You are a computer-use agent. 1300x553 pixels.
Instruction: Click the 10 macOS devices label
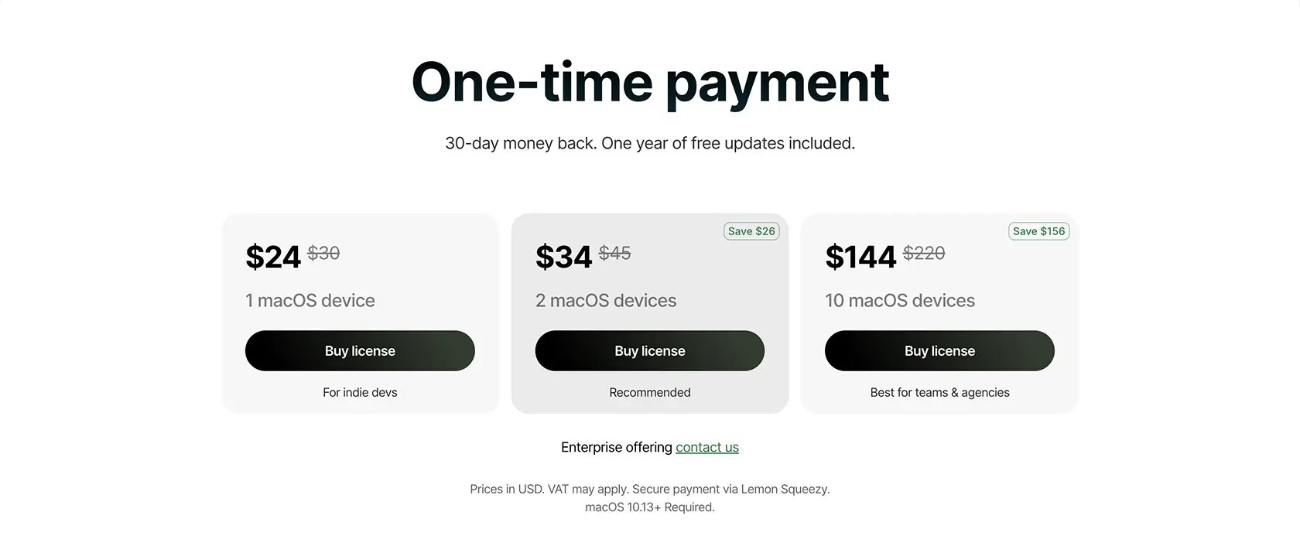click(x=900, y=300)
